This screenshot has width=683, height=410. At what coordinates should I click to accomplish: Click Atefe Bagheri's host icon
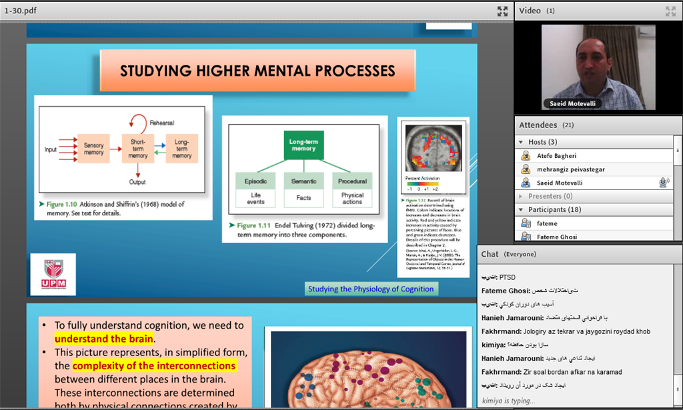pos(526,156)
